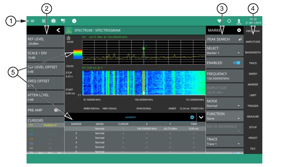Open the BANDWIDTH menu

253,53
